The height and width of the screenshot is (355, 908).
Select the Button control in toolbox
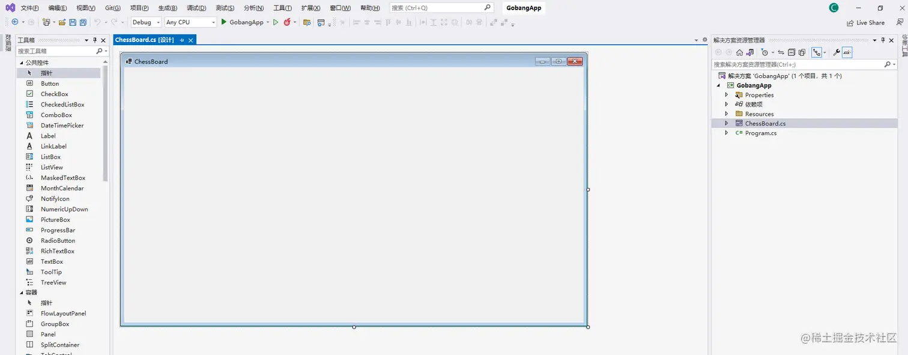(50, 83)
